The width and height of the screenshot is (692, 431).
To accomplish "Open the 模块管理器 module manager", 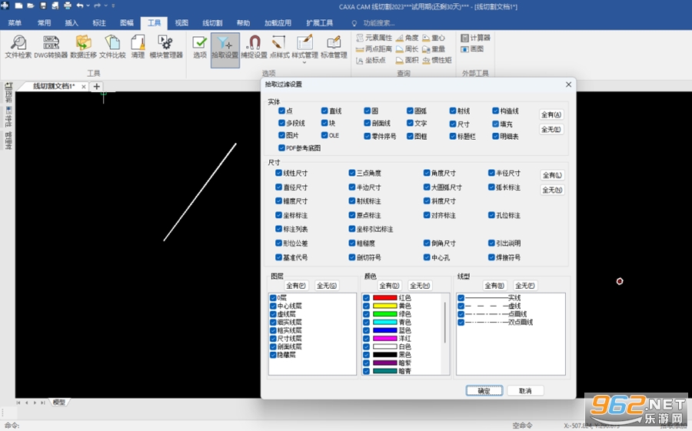I will pos(166,47).
